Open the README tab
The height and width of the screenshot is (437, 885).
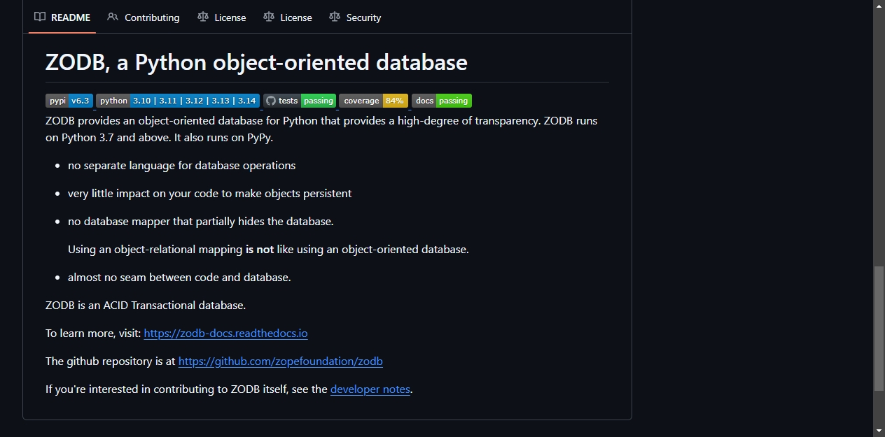(x=62, y=17)
